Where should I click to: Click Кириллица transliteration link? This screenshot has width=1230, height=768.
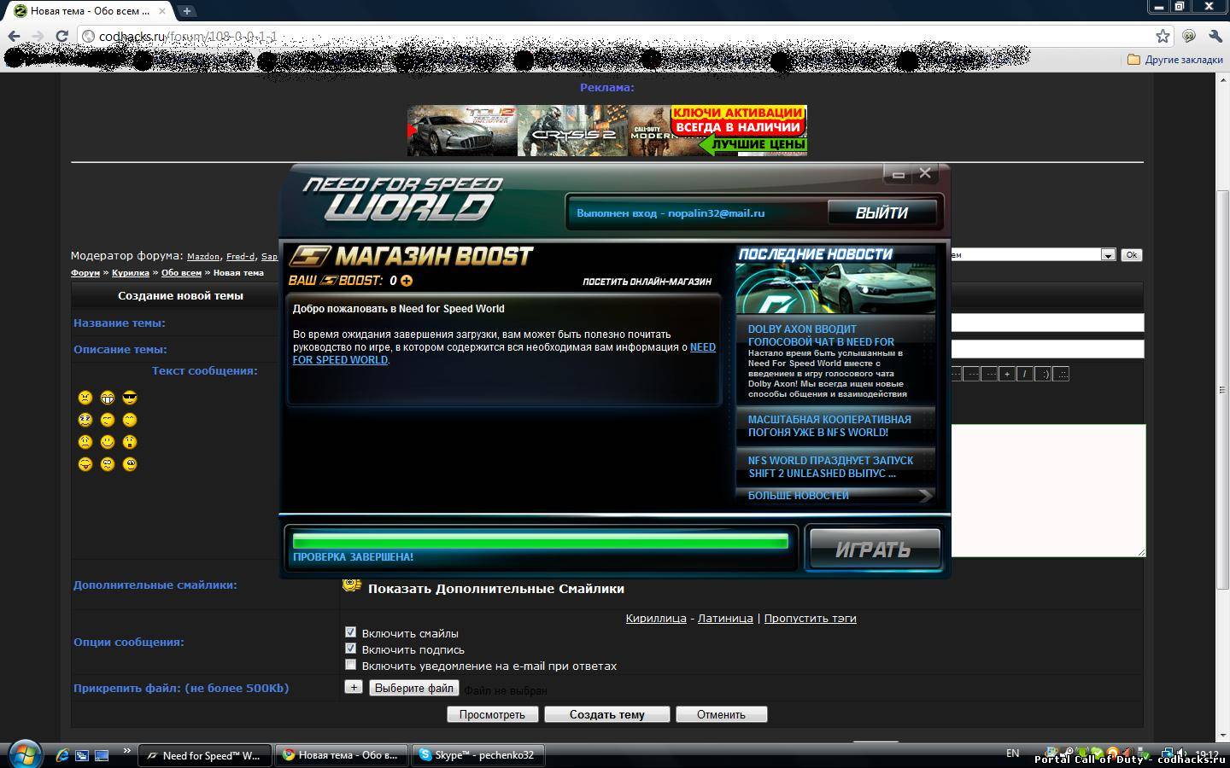pos(656,618)
